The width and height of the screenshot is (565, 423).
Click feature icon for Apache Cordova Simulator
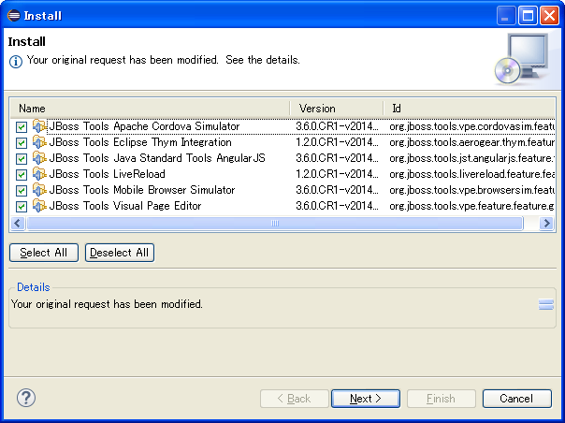point(39,126)
